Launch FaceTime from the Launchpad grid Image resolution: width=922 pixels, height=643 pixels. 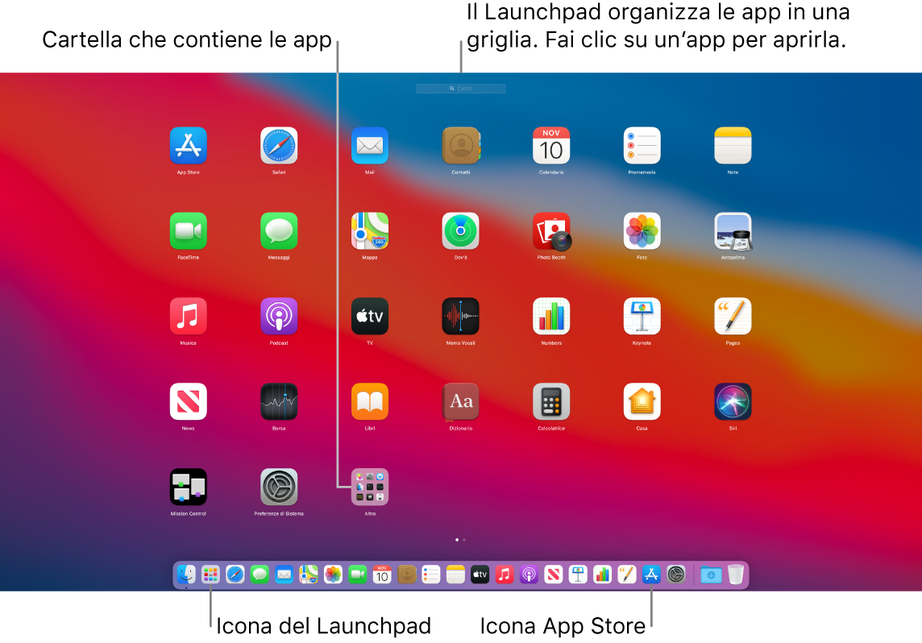188,231
